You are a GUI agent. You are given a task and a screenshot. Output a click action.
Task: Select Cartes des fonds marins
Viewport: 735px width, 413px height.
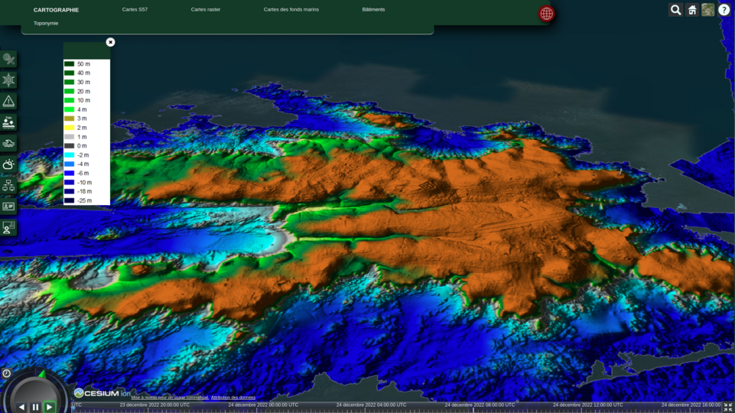pyautogui.click(x=291, y=9)
